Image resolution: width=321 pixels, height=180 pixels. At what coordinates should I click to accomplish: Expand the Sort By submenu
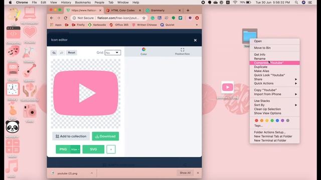click(x=274, y=105)
